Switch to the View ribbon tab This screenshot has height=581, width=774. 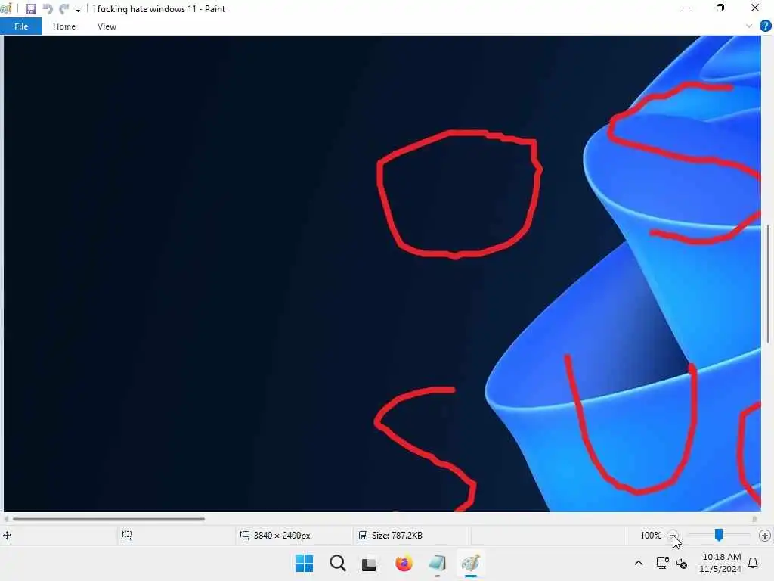coord(107,26)
